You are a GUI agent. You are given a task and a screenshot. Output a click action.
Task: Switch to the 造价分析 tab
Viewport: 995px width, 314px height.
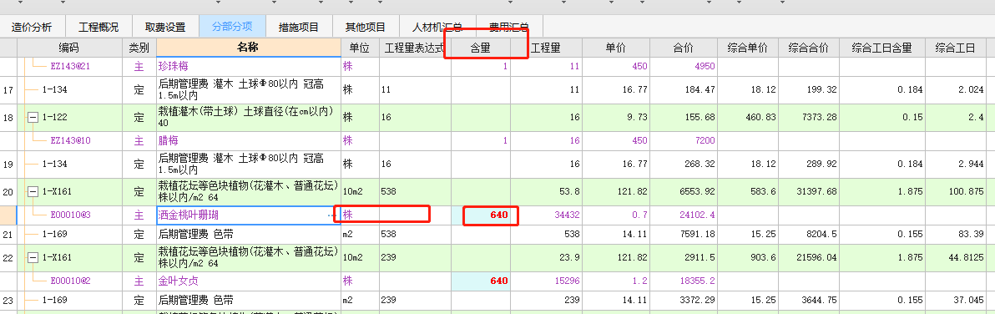32,28
